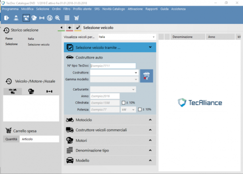
Task: Open the Rapporti menu
Action: point(151,9)
